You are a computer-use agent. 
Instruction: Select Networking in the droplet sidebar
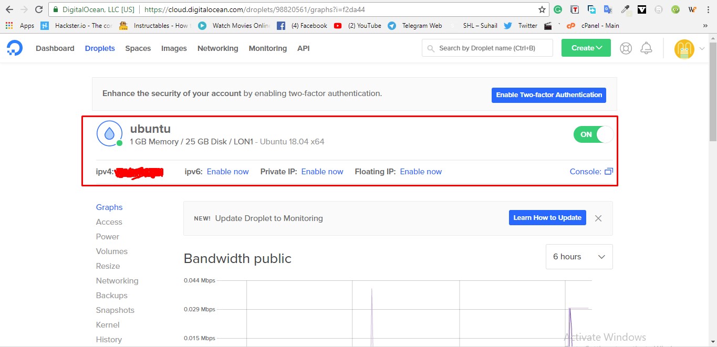117,281
